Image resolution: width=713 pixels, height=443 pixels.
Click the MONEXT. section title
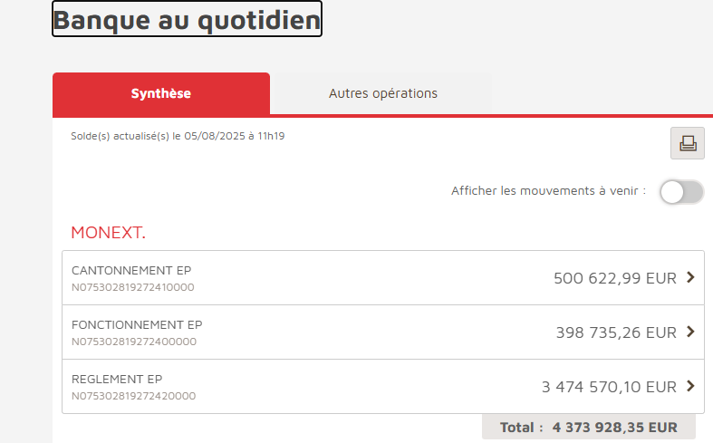pos(108,233)
